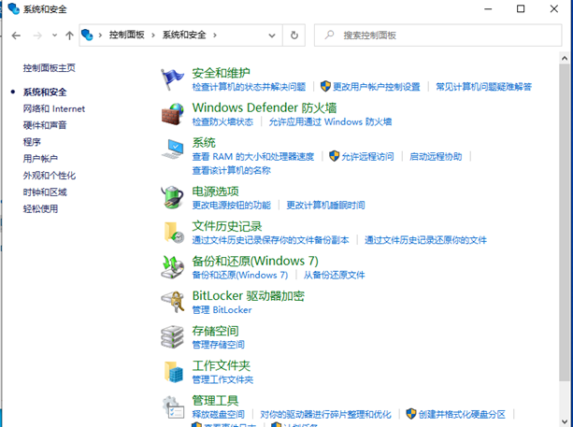Click 启动远程协助

click(x=436, y=157)
